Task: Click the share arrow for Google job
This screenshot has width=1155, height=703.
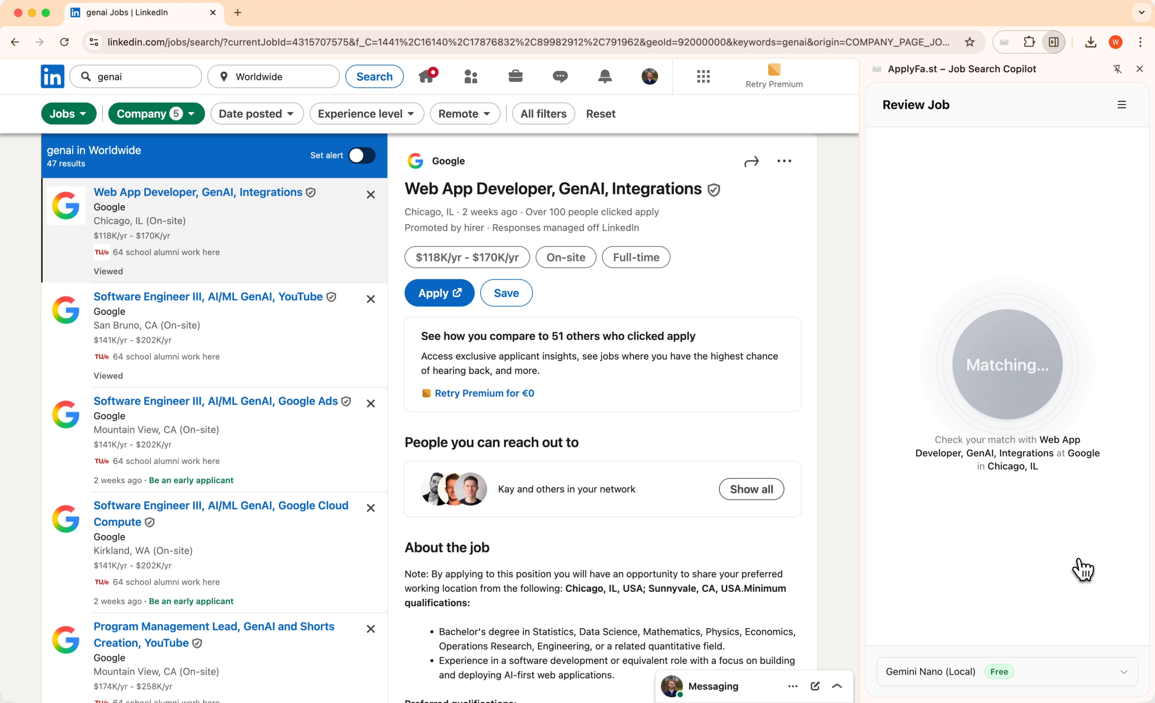Action: 751,161
